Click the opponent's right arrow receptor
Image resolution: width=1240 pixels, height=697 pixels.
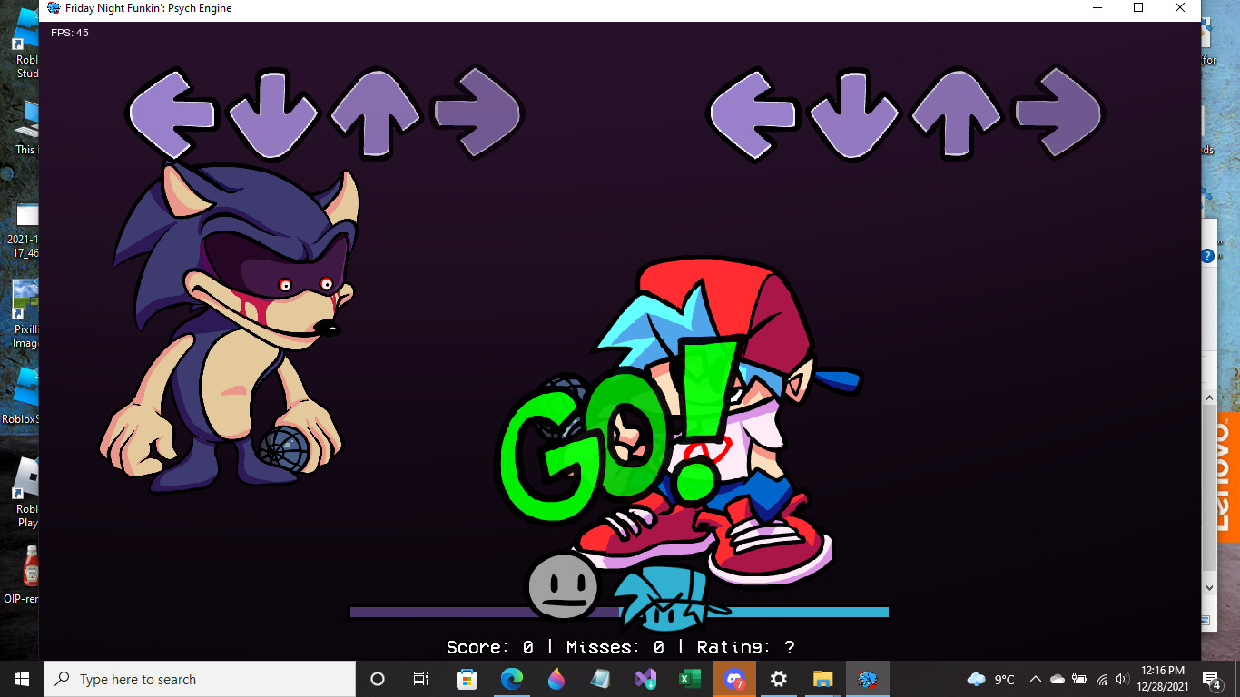[x=477, y=113]
